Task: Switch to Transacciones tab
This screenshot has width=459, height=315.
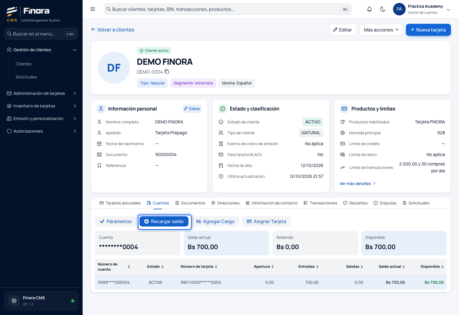Action: coord(320,203)
